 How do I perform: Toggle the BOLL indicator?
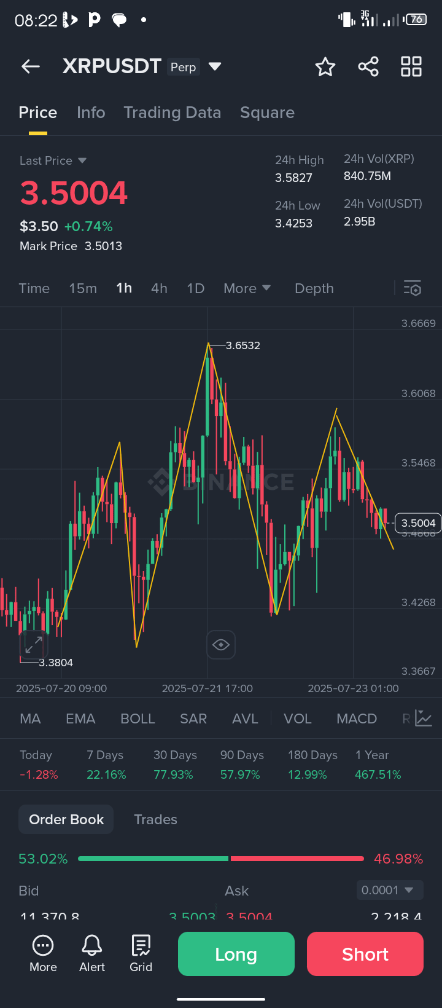[138, 719]
